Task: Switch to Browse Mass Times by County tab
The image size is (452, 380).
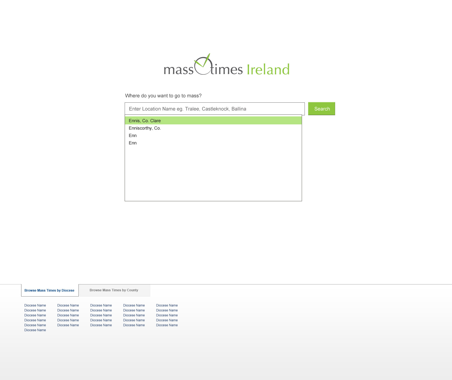Action: click(x=114, y=290)
